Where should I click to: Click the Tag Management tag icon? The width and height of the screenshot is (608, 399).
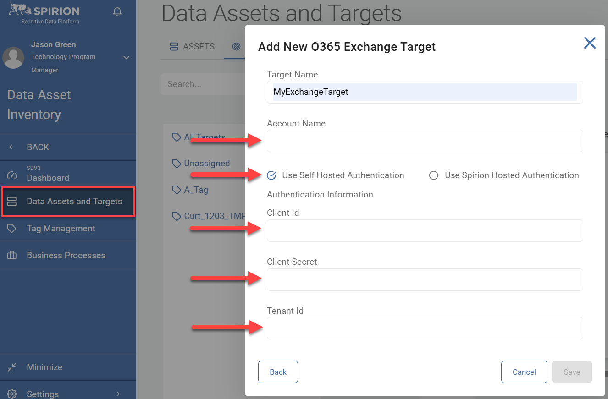12,229
